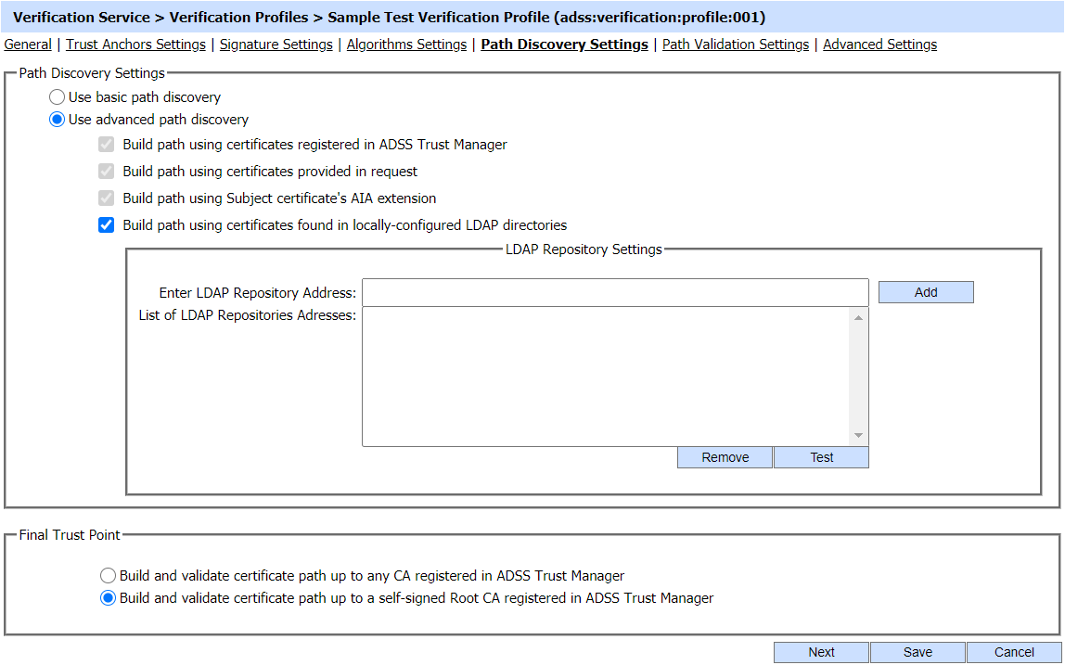Click Remove button under repositories list

[x=725, y=457]
